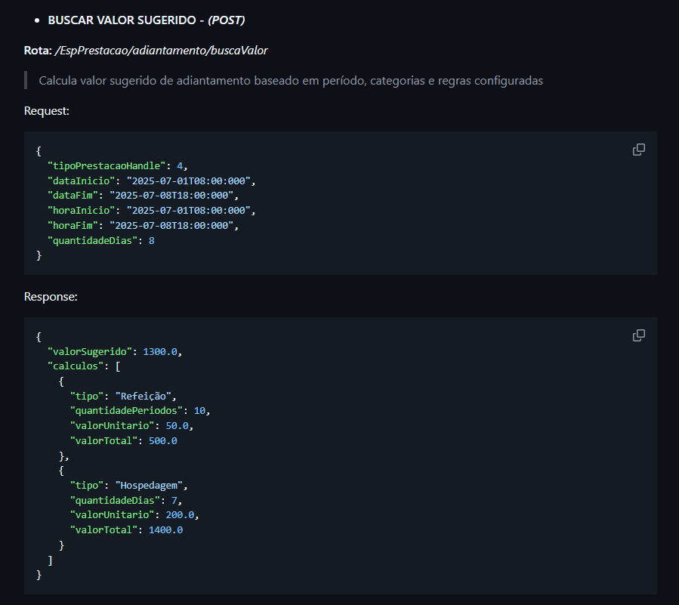The width and height of the screenshot is (679, 605).
Task: Click the "valorSugerido" key
Action: (x=90, y=352)
